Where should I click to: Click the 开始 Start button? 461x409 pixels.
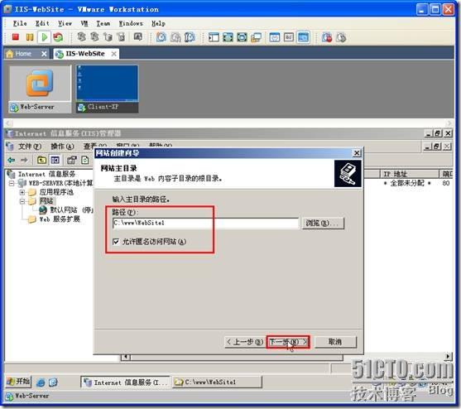tap(18, 382)
